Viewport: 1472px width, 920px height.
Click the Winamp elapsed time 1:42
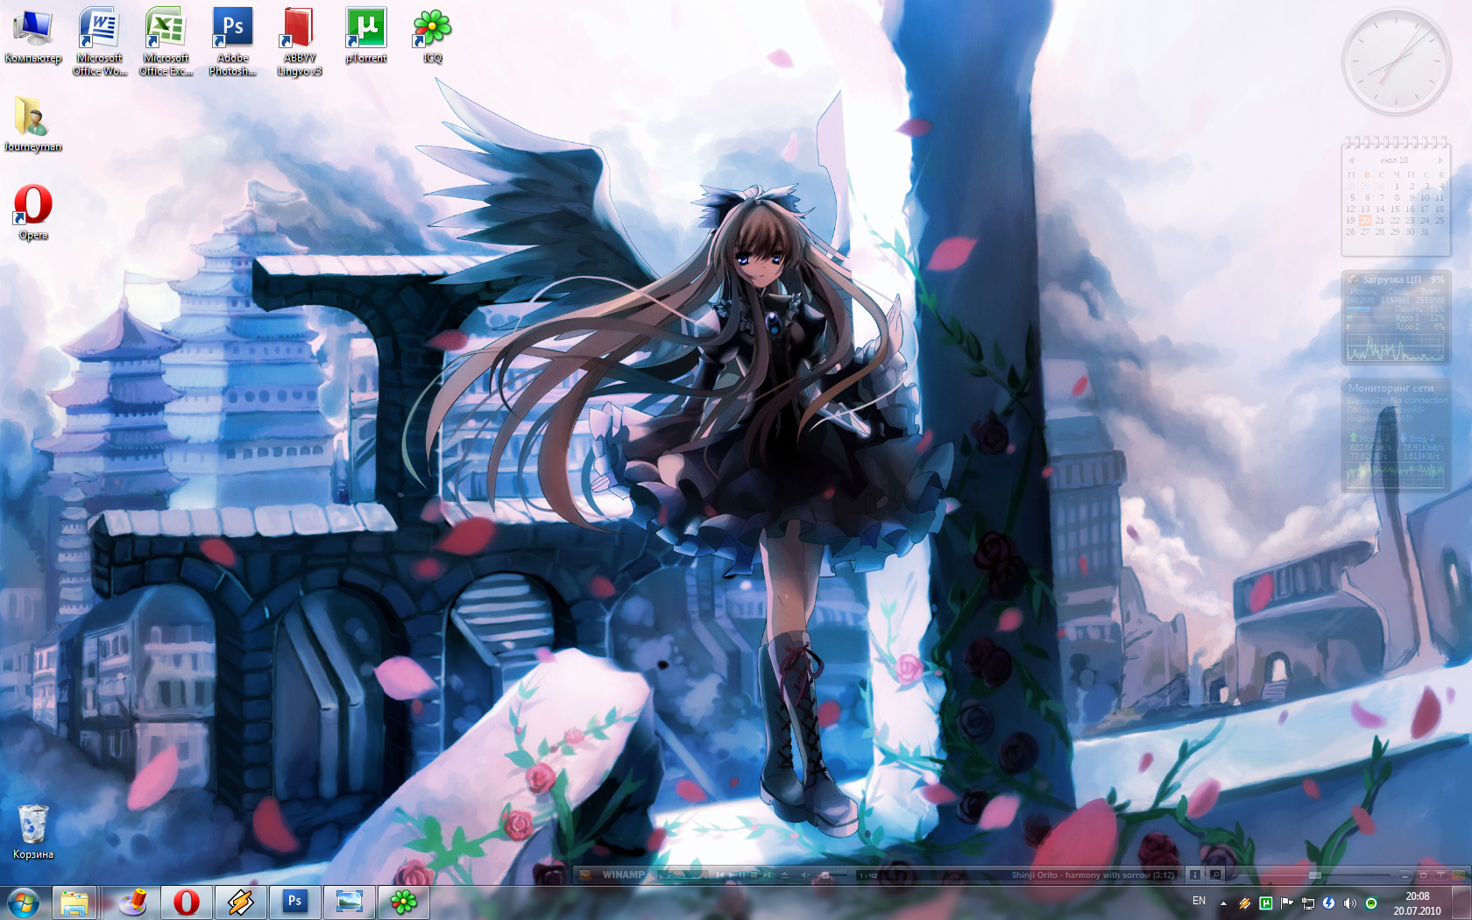(868, 874)
